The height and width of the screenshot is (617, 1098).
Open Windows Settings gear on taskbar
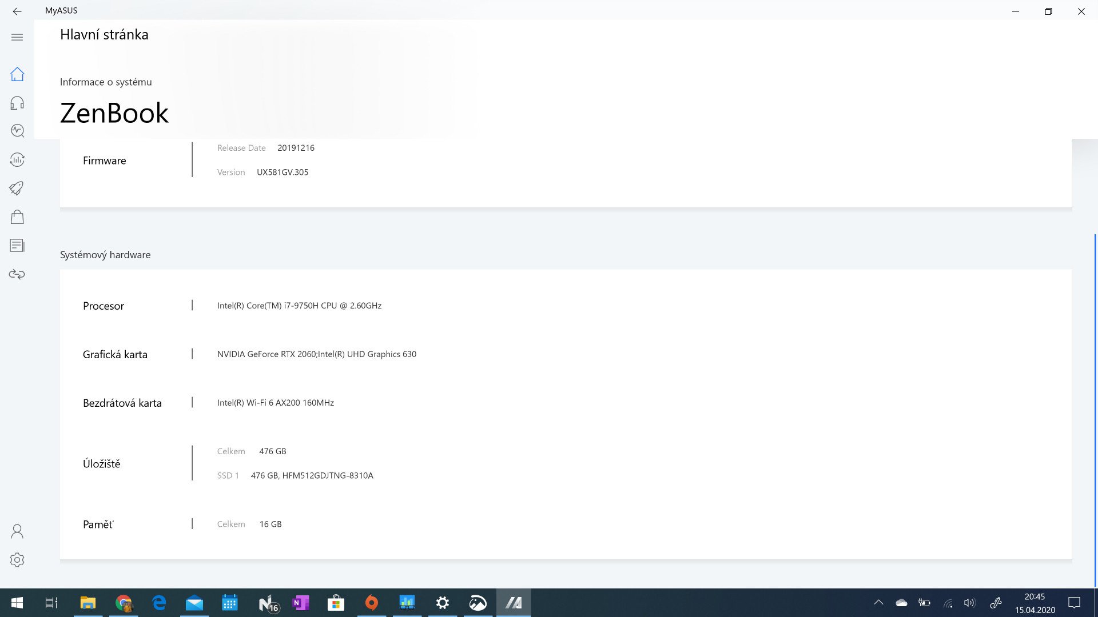pos(443,603)
